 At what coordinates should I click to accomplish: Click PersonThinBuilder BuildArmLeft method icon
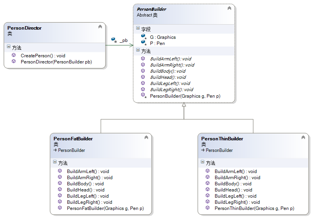coord(207,171)
